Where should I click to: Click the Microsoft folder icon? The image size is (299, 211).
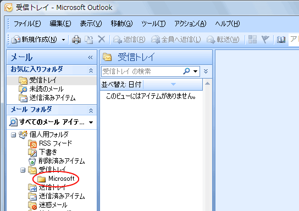[42, 179]
